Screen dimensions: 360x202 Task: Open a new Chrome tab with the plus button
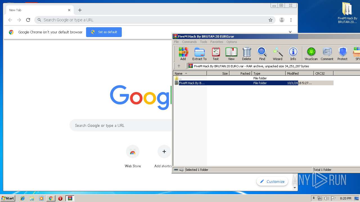coord(80,10)
